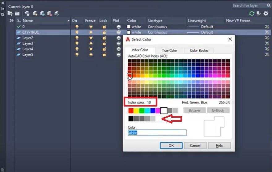Click the Linetype column header
The height and width of the screenshot is (172, 272).
click(155, 21)
